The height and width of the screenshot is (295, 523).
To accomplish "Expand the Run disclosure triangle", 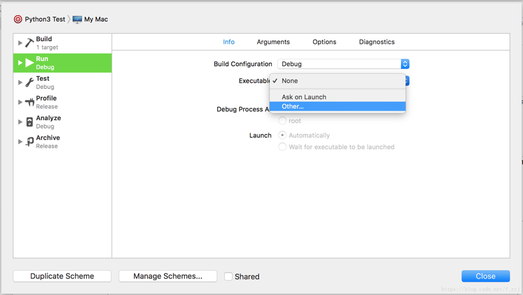I will pos(20,63).
